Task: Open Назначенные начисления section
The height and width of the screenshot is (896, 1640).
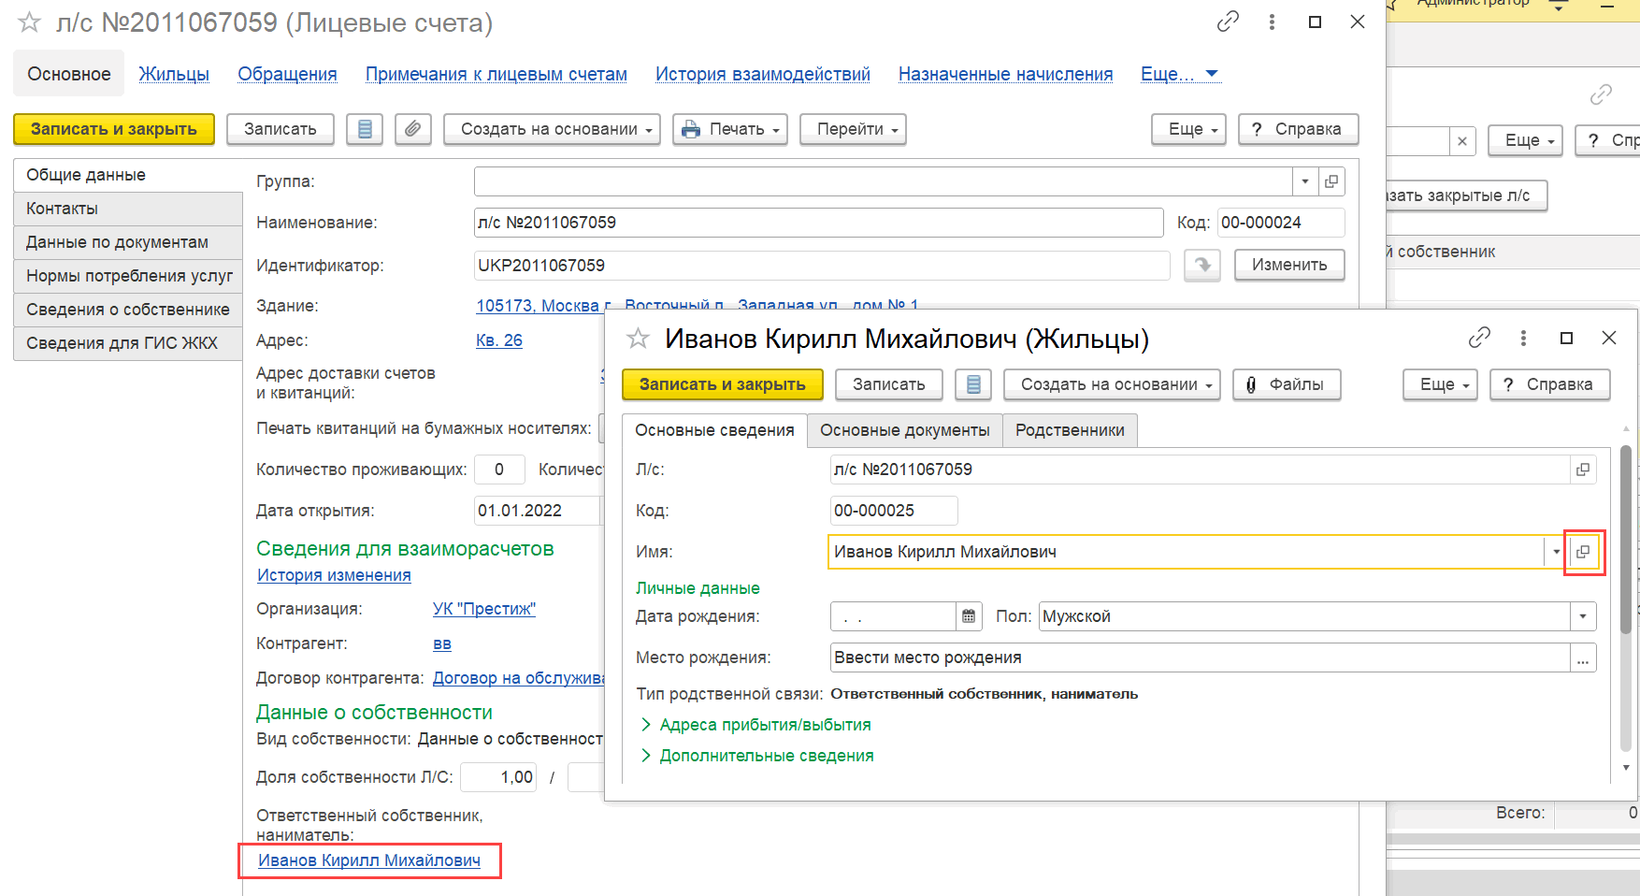Action: pyautogui.click(x=1005, y=74)
